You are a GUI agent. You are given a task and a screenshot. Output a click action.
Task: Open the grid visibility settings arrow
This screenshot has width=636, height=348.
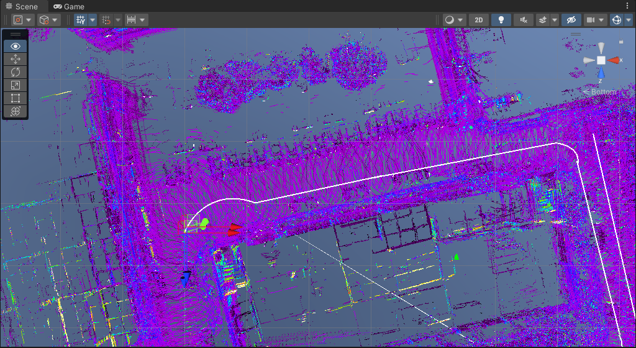[x=93, y=20]
